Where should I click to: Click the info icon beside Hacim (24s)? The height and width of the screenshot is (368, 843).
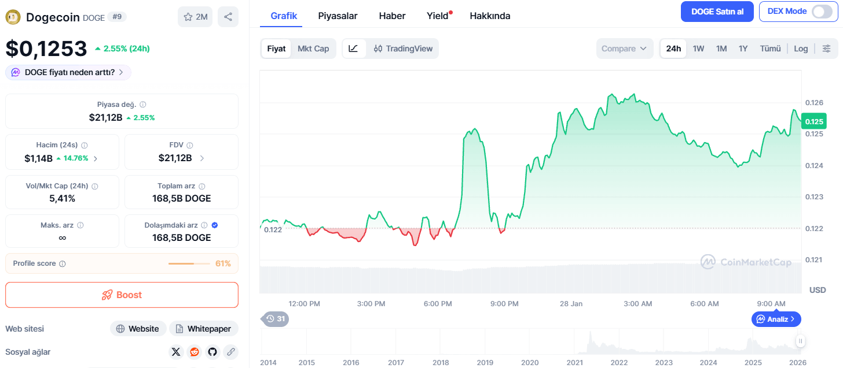(84, 146)
